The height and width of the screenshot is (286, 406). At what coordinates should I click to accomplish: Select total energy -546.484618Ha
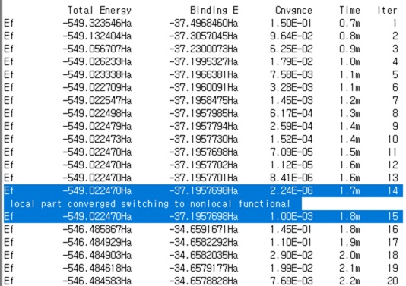pyautogui.click(x=97, y=269)
